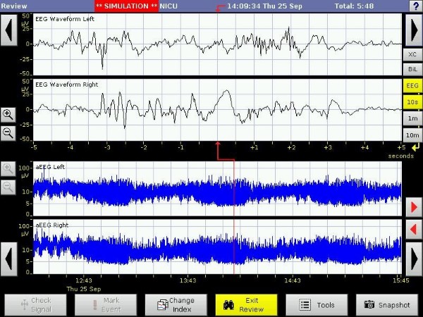Click the 'aEEG Right' label
Image resolution: width=423 pixels, height=317 pixels.
click(52, 225)
